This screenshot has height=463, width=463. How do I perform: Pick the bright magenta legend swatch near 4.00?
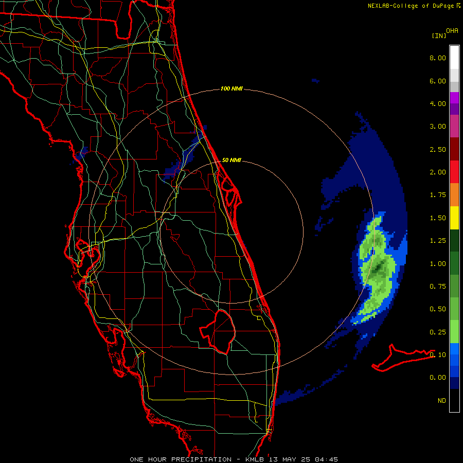point(454,98)
